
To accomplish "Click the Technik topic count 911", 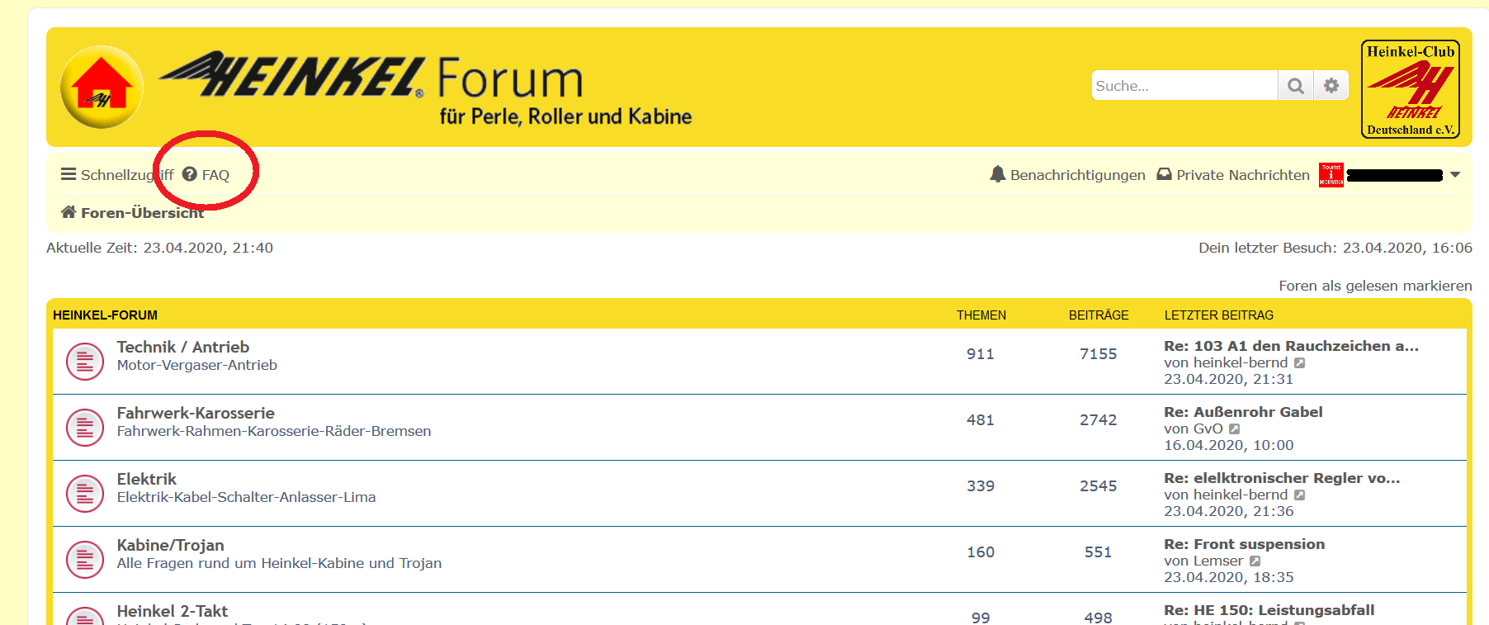I will (981, 354).
